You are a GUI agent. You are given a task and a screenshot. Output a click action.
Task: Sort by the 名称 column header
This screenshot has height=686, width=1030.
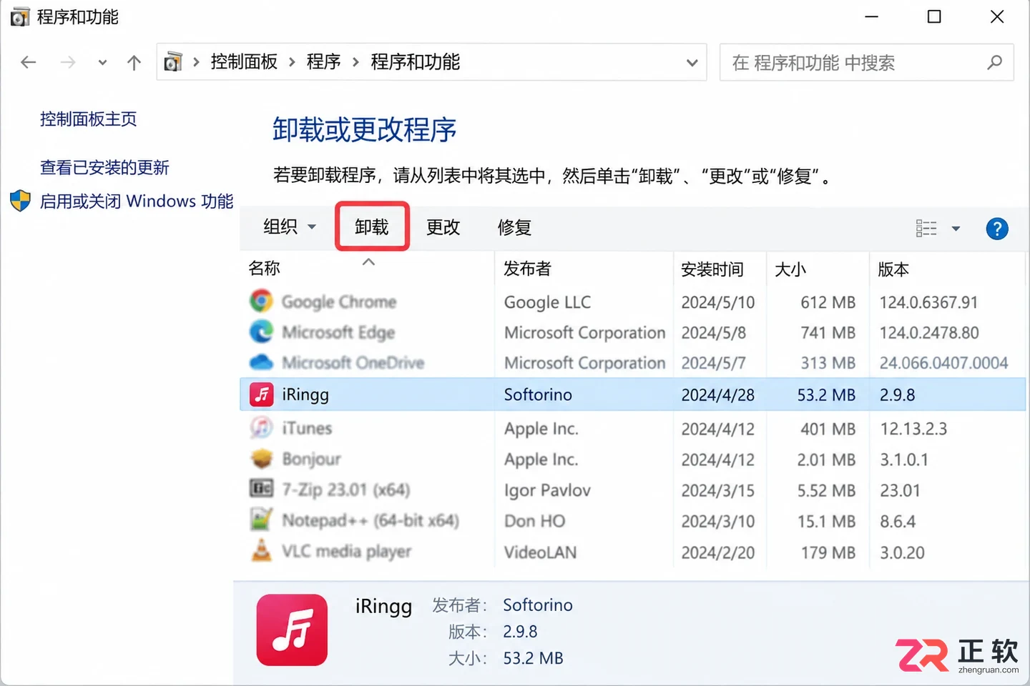(x=264, y=269)
